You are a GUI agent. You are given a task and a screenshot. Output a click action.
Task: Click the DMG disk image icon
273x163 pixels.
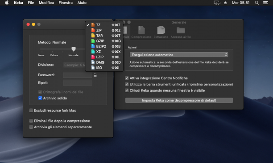[x=93, y=62]
